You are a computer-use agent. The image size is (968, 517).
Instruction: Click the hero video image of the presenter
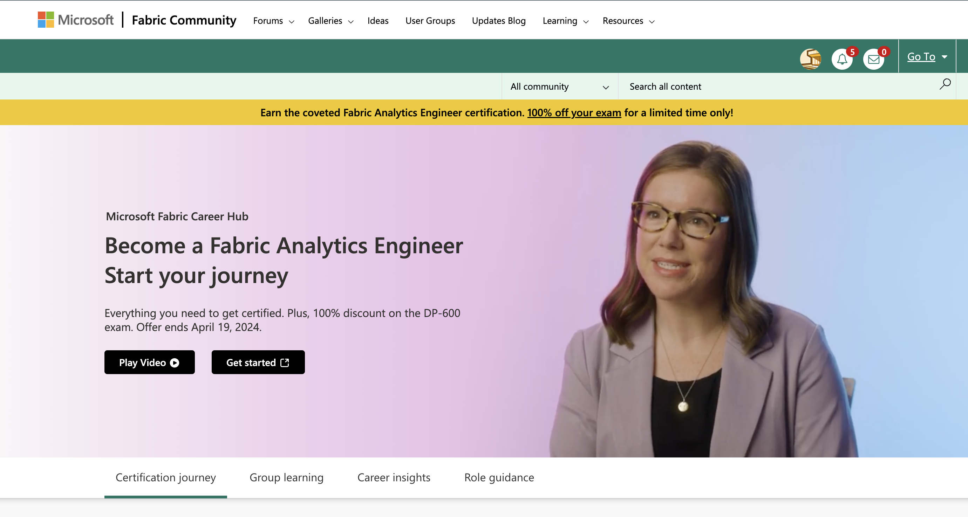point(704,298)
